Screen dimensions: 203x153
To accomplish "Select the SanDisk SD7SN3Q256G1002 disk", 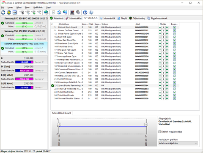I will point(24,48).
